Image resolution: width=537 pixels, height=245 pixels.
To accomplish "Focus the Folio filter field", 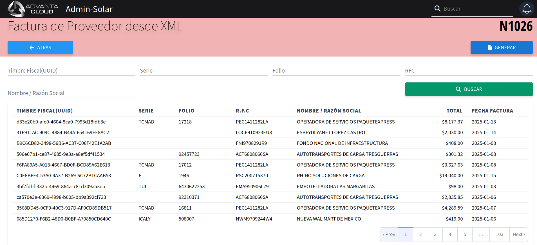I will click(x=336, y=71).
